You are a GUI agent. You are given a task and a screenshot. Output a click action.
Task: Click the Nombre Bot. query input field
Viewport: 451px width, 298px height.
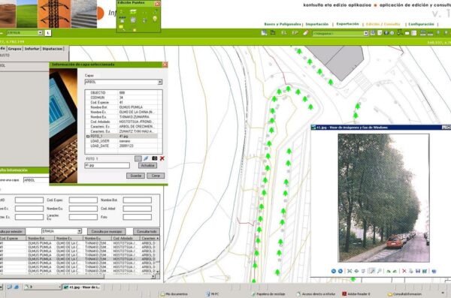click(138, 200)
